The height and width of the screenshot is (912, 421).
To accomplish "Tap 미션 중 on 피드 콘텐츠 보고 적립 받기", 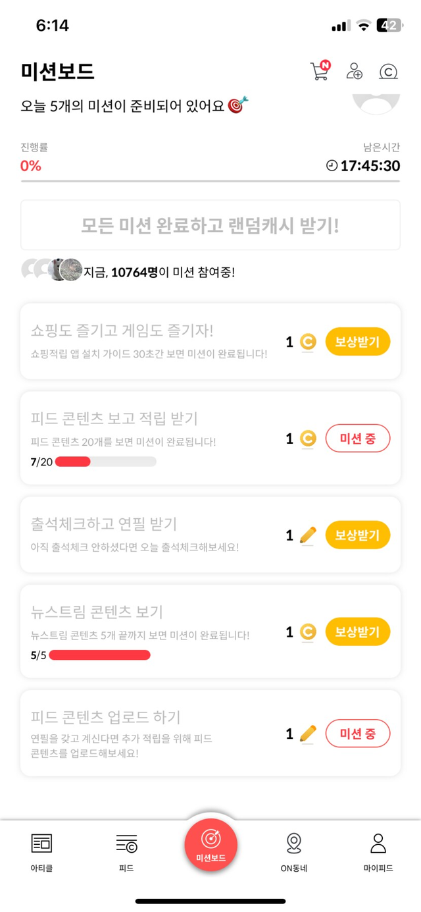I will click(x=357, y=439).
